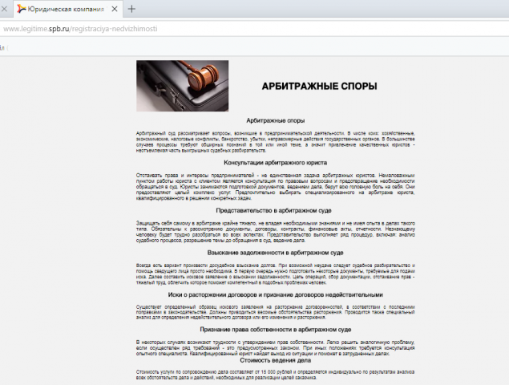
Task: Click the legitime.spb.ru address bar
Action: pos(255,29)
